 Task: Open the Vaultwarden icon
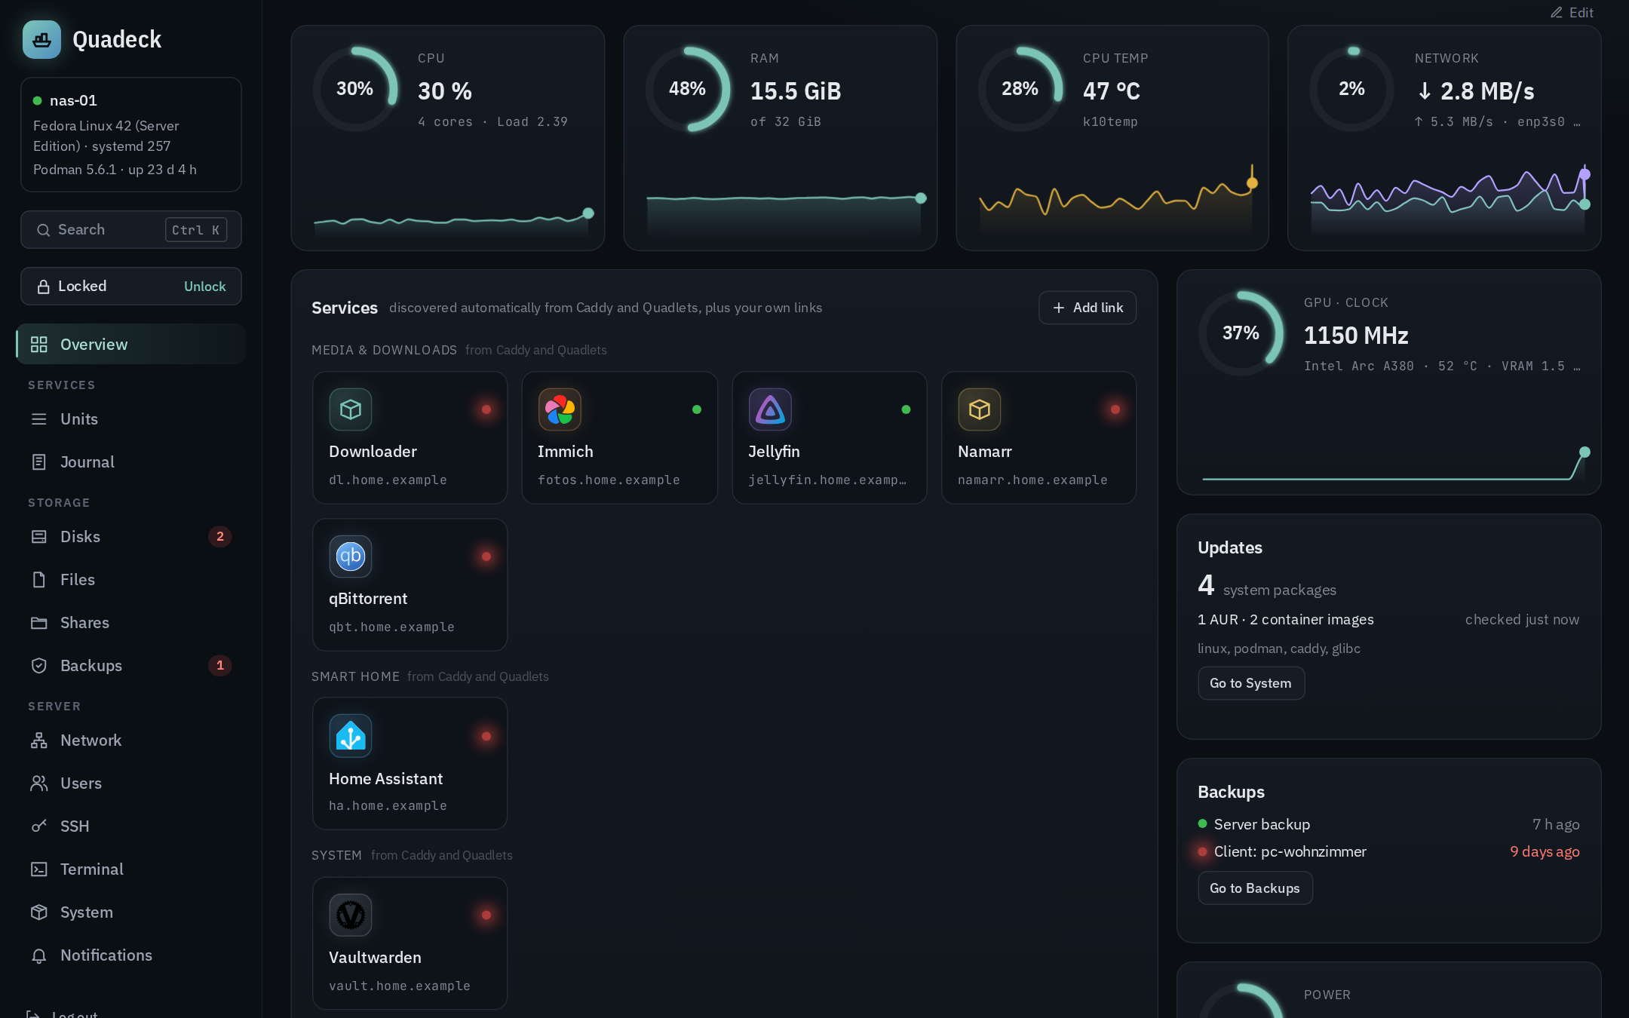click(351, 915)
